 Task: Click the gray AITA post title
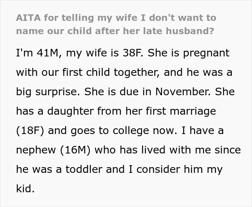point(116,24)
